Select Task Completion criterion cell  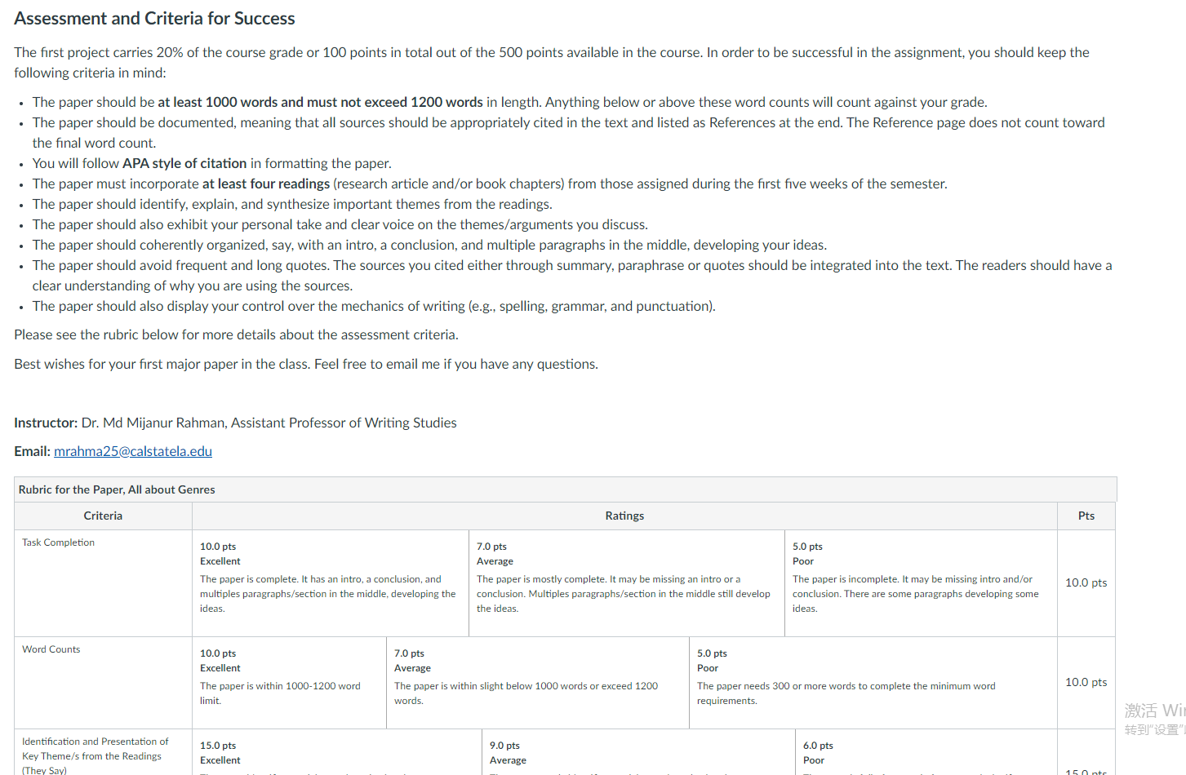tap(103, 583)
